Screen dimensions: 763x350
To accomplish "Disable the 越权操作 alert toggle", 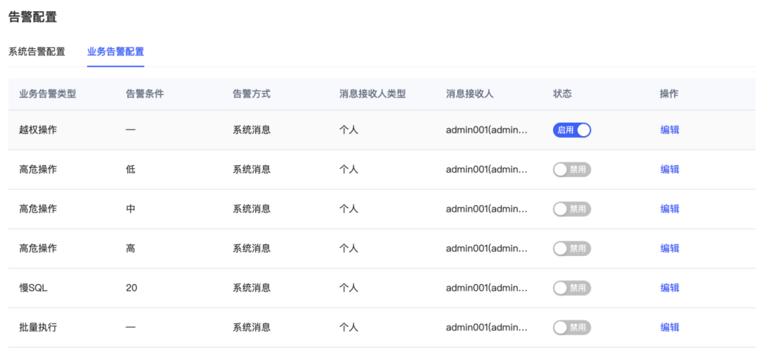I will pos(572,130).
